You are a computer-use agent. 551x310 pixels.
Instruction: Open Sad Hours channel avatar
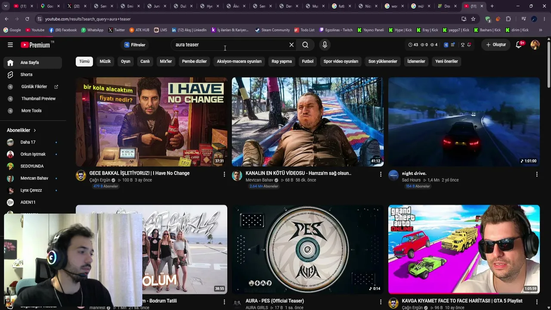coord(393,175)
